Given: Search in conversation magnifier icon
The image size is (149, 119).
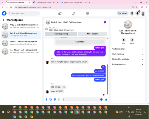Looking at the screenshot, I should click(132, 40).
